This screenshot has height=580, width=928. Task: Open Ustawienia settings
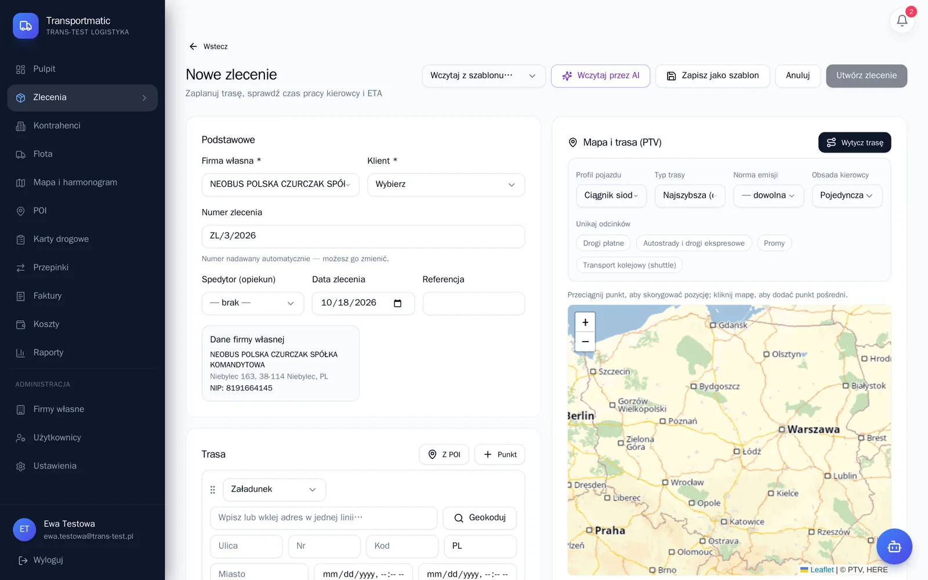click(82, 466)
